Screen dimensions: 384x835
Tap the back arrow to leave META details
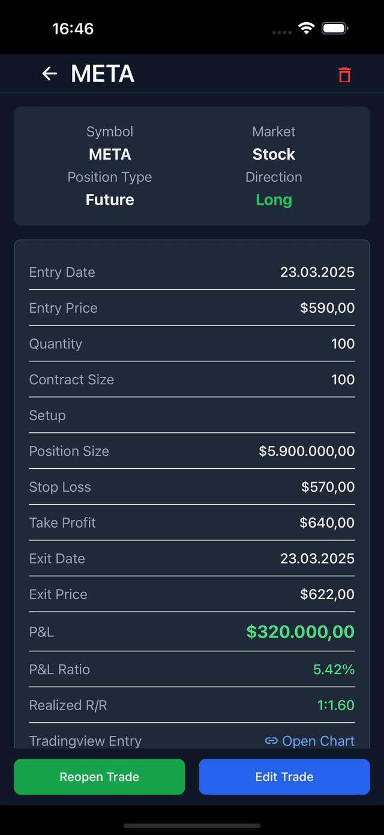(x=49, y=73)
